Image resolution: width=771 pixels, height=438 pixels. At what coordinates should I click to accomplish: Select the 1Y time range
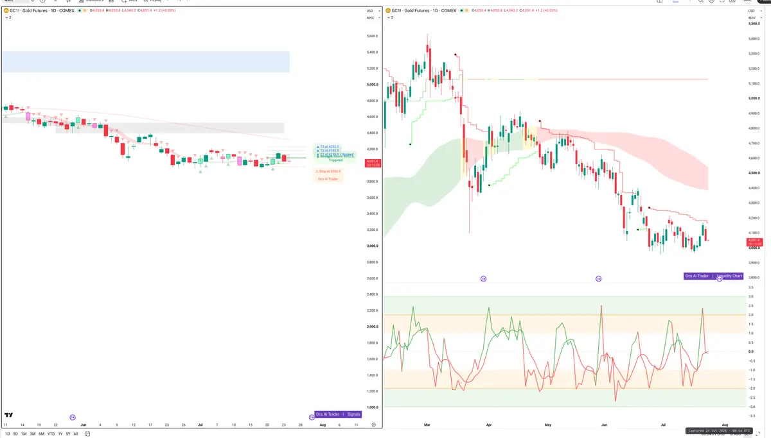click(x=60, y=434)
